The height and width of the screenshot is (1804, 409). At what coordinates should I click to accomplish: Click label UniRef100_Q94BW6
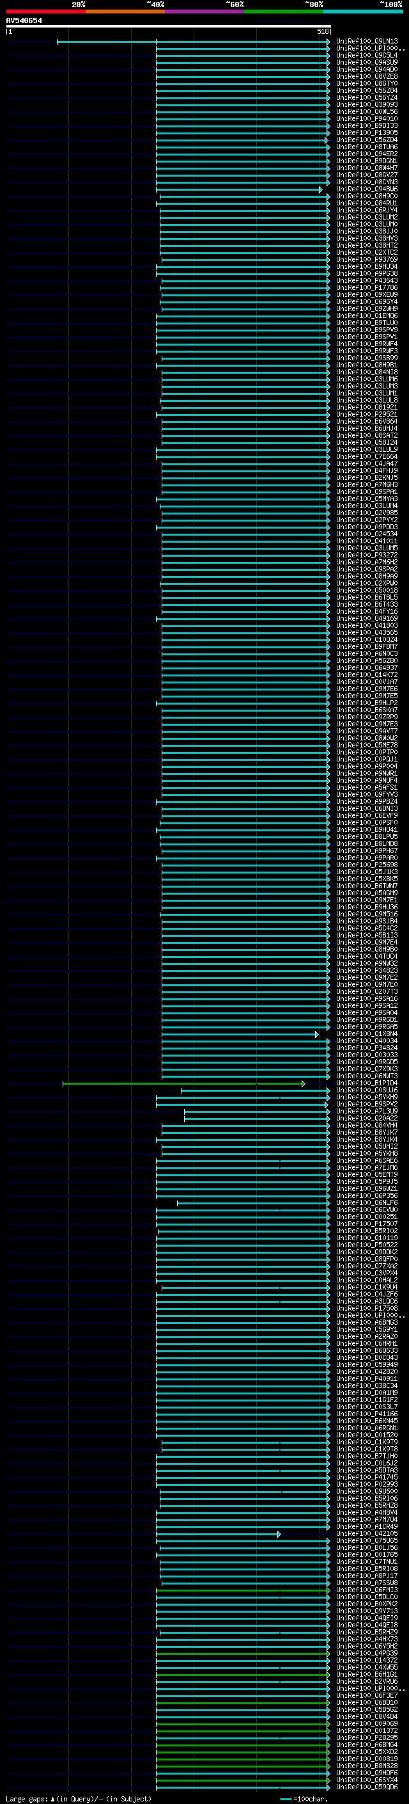click(367, 189)
